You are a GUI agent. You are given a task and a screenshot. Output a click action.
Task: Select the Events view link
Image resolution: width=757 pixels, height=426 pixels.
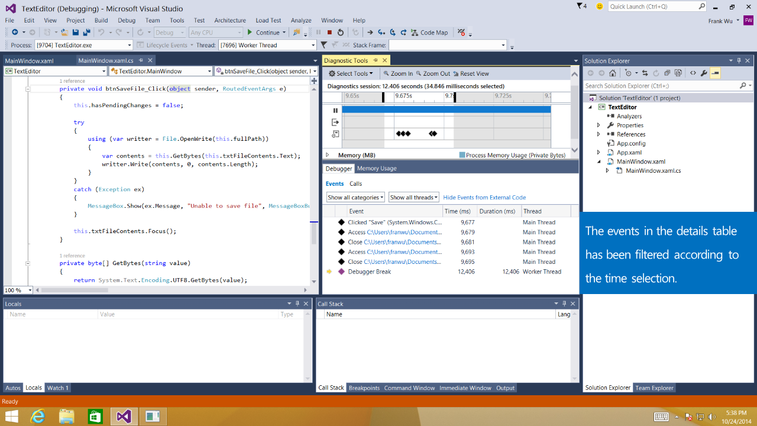pos(335,183)
